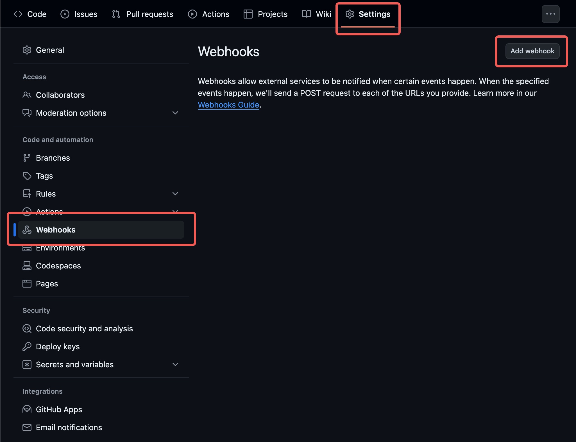Screen dimensions: 576x442
Task: Click the Deploy keys key icon
Action: point(27,347)
